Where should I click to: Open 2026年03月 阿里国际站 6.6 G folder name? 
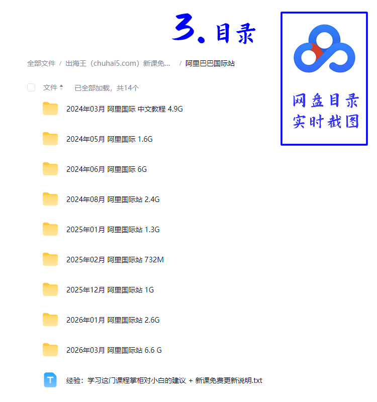[x=114, y=350]
